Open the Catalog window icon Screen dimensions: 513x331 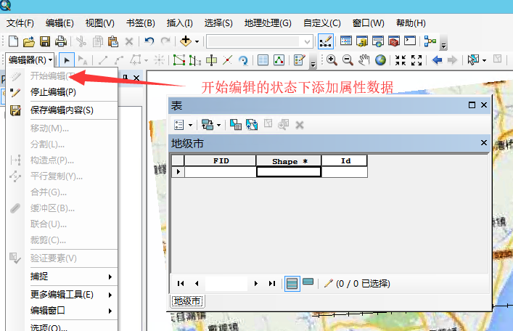[x=362, y=41]
